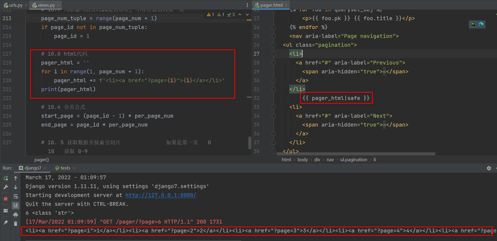Click yellow warning count indicator
Screen dimensions: 497x241
tap(210, 15)
